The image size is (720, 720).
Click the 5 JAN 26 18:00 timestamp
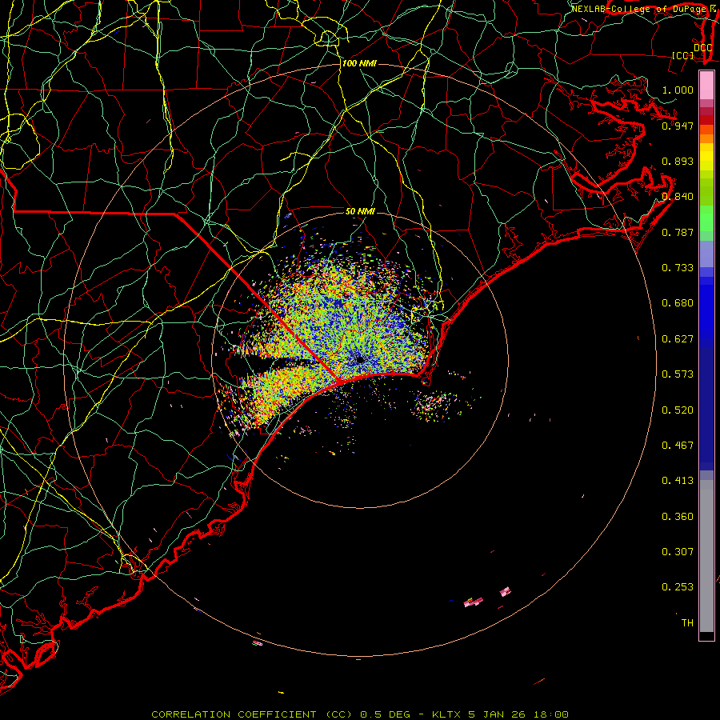[x=518, y=714]
